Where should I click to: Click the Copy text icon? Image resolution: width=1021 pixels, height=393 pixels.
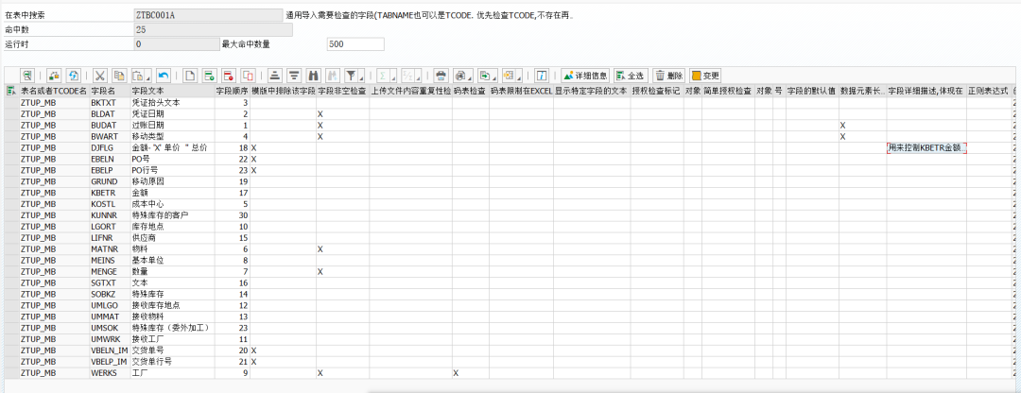pyautogui.click(x=119, y=75)
